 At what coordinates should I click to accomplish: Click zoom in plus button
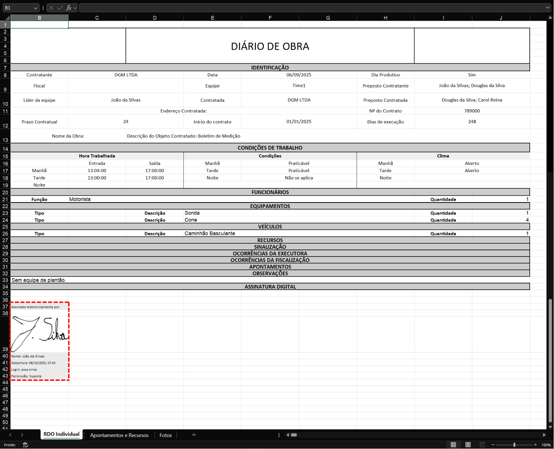coord(535,445)
